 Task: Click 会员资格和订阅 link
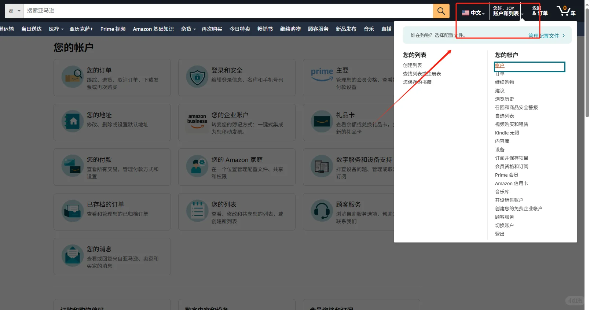[512, 166]
